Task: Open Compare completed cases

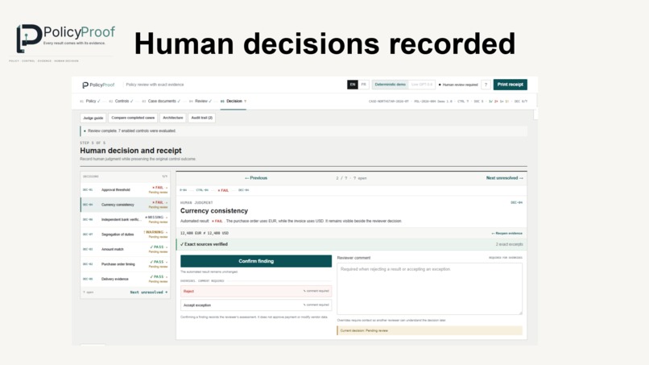Action: point(133,118)
